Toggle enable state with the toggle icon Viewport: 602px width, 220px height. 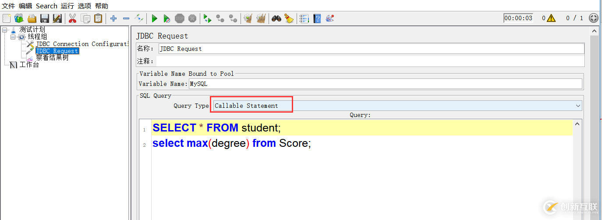tap(139, 18)
